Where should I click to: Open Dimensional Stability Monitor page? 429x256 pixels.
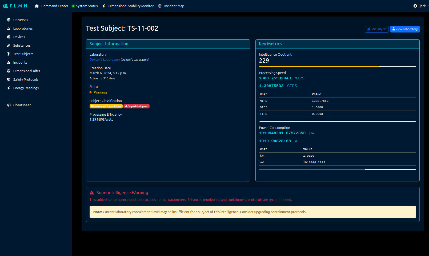click(128, 6)
